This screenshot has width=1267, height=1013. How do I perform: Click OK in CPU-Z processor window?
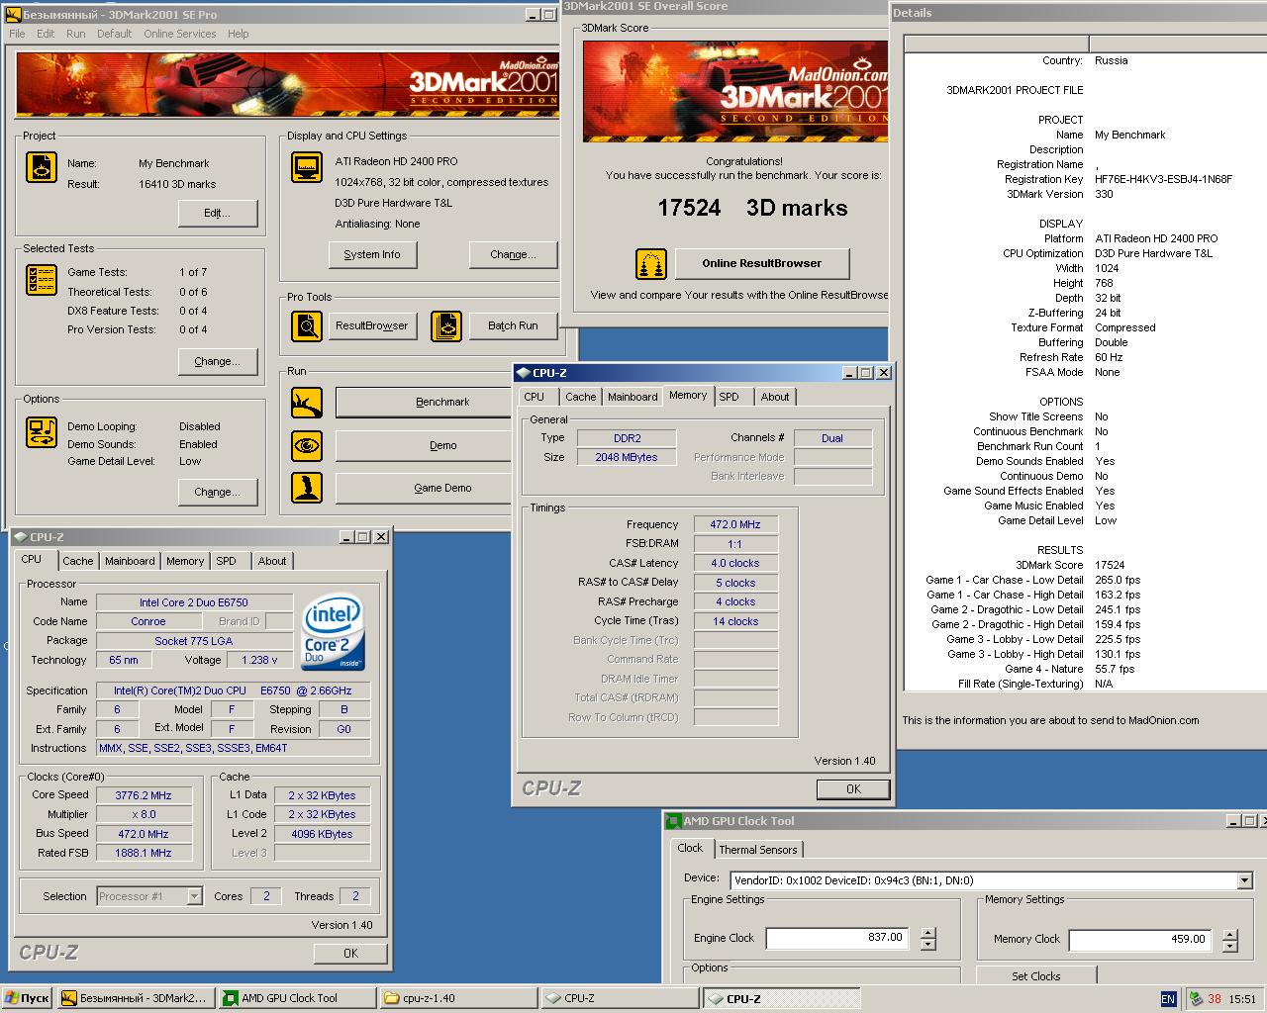click(x=350, y=953)
